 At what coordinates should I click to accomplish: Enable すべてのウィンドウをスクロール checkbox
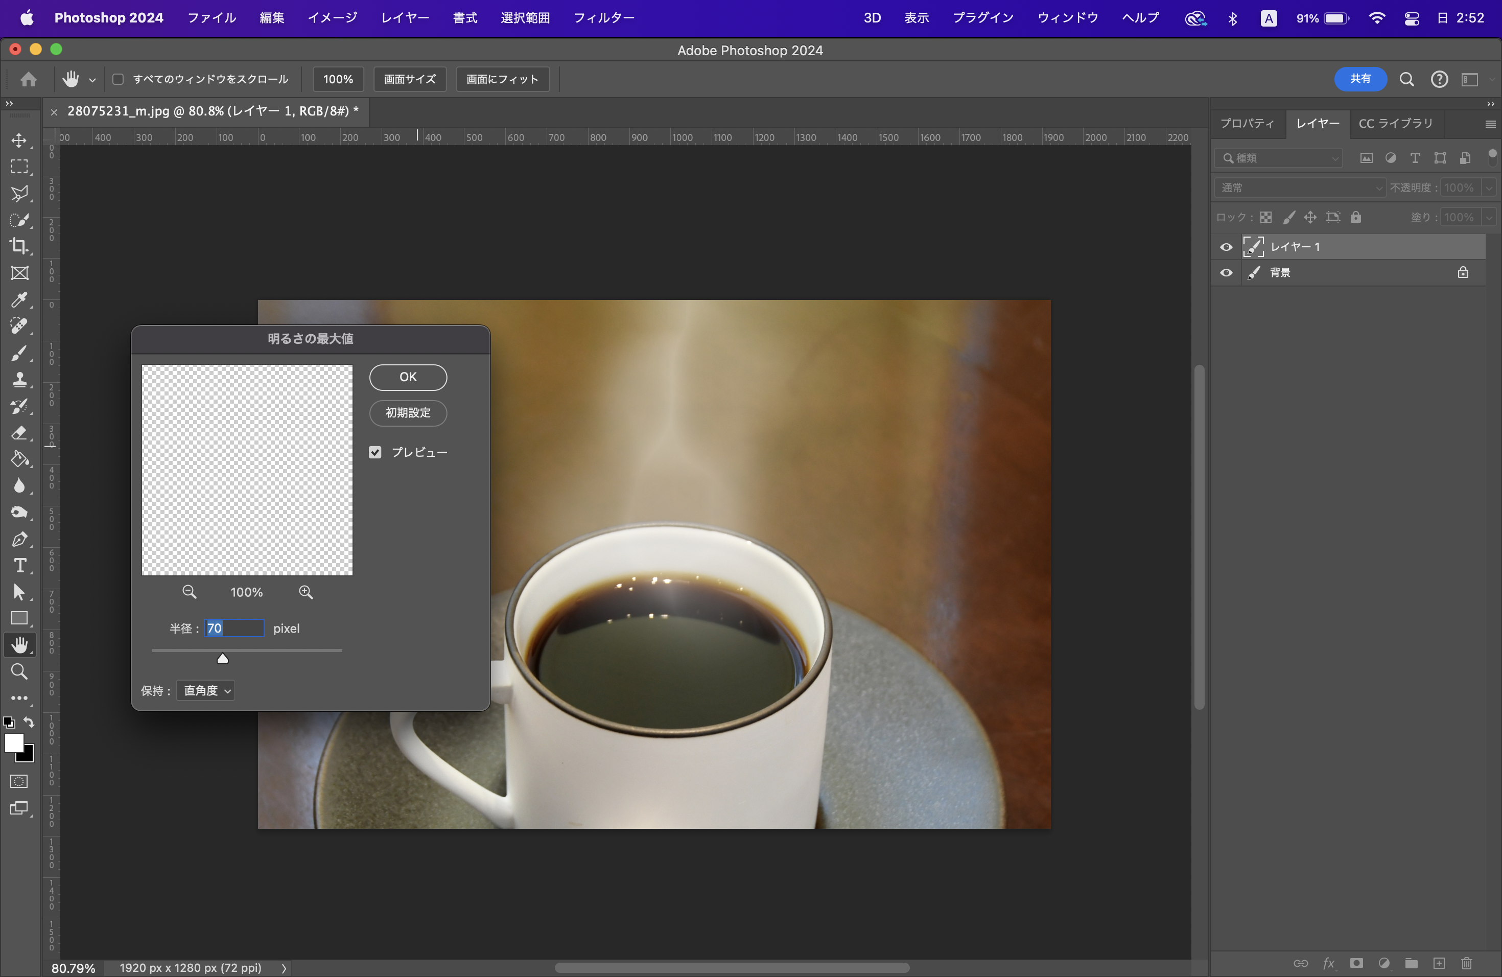[x=118, y=80]
